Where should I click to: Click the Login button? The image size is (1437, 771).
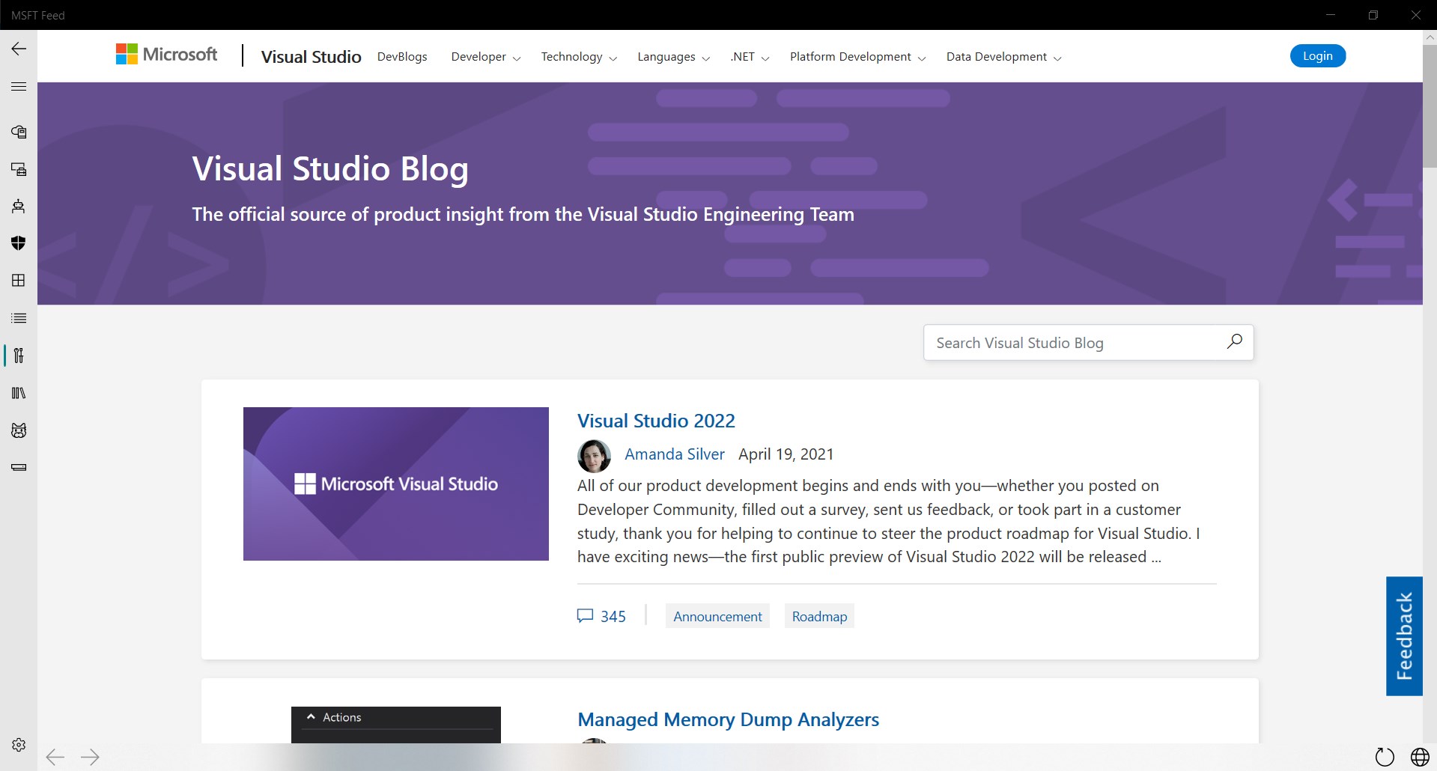point(1318,56)
